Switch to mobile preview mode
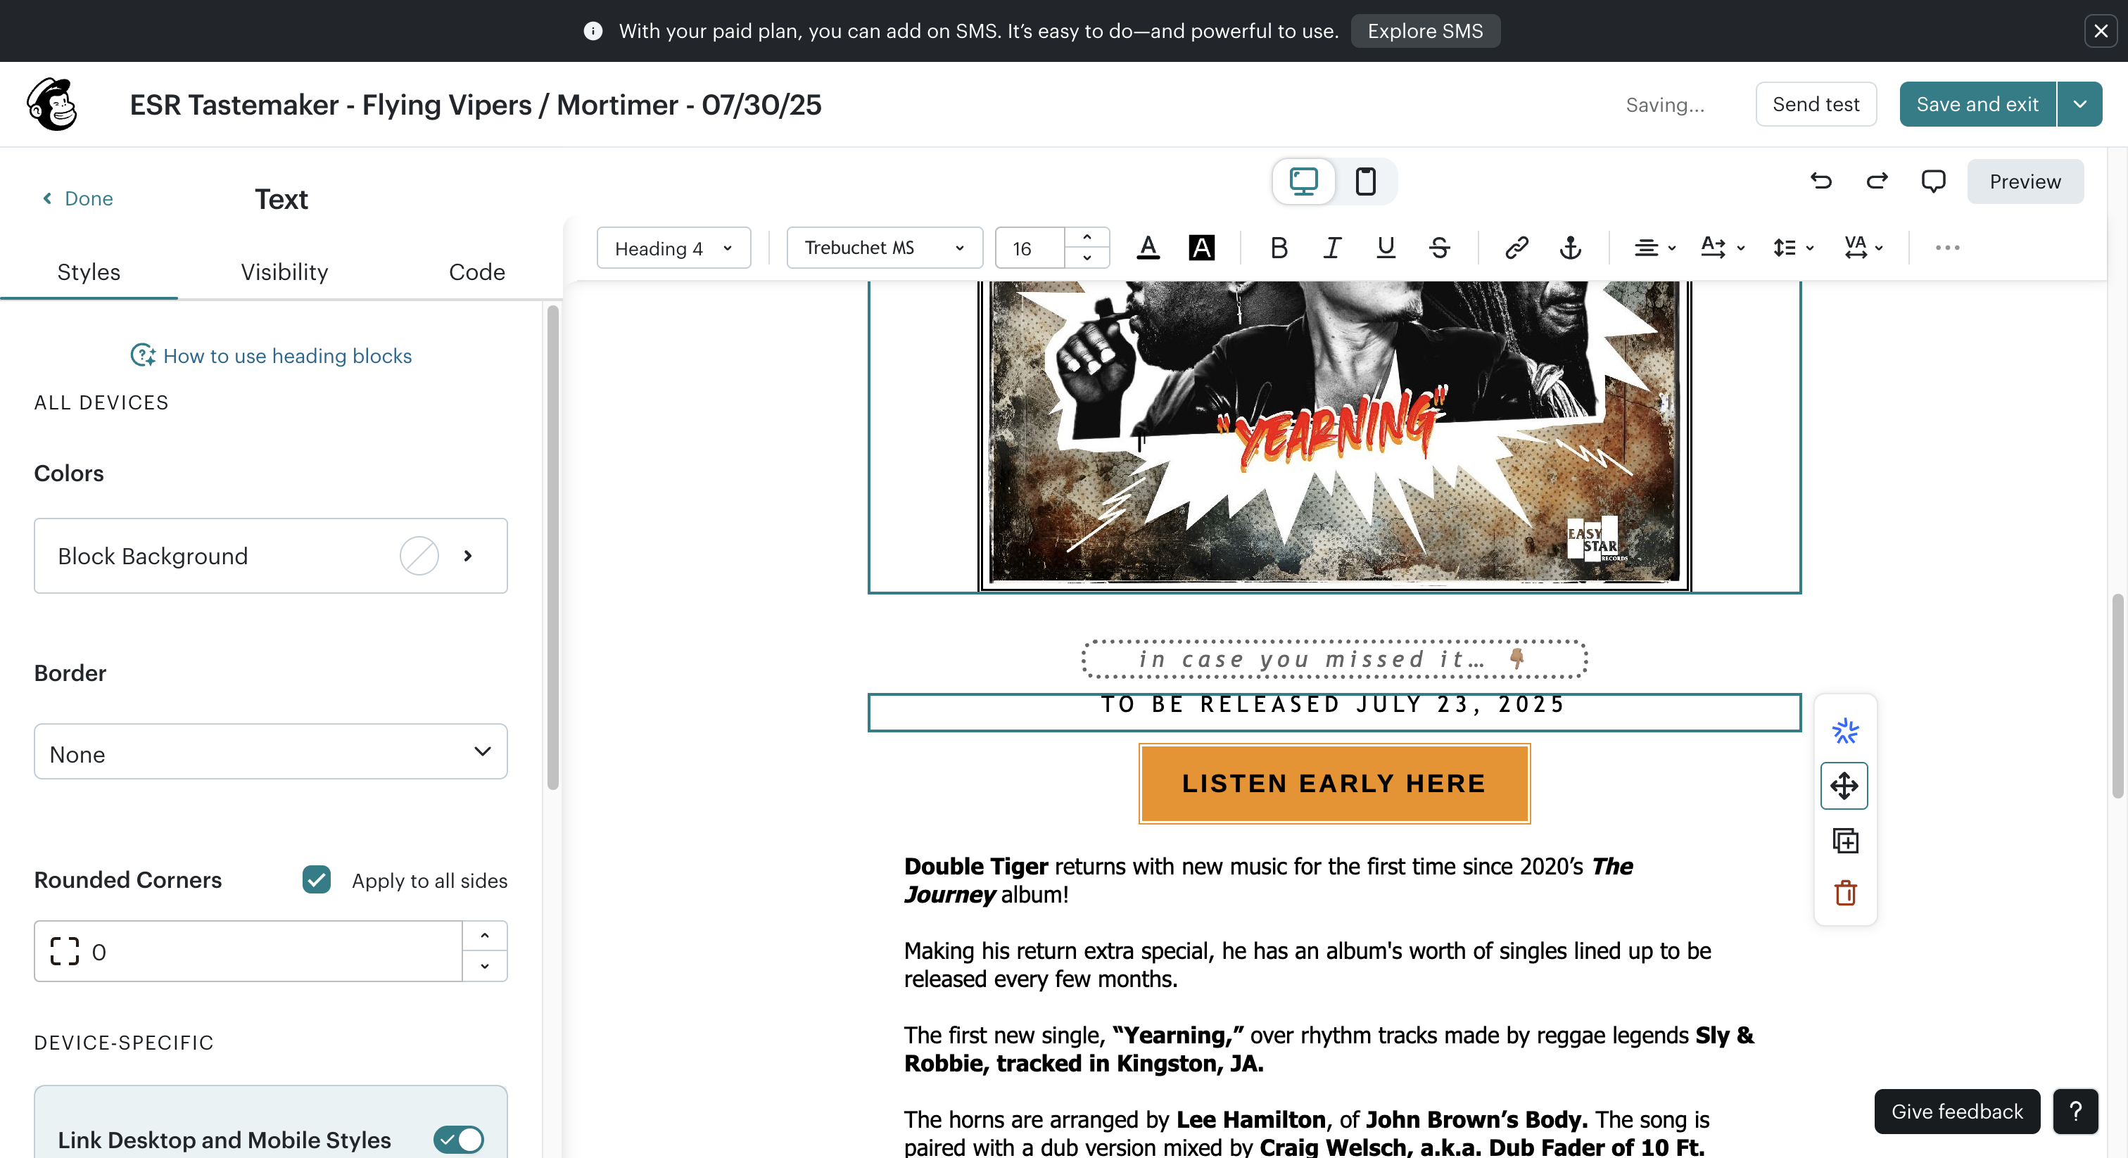 click(1365, 181)
